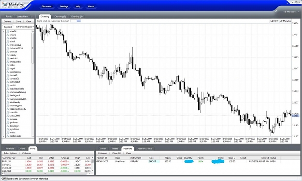Switch to the Account Center tab
Viewport: 302px width, 181px height.
coord(145,149)
